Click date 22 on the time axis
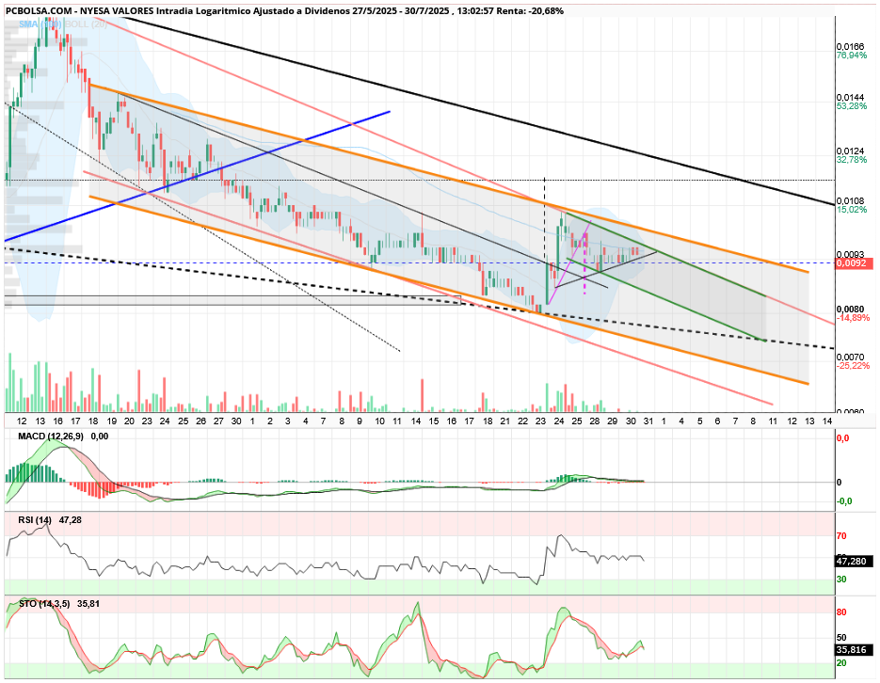880x683 pixels. pyautogui.click(x=523, y=421)
